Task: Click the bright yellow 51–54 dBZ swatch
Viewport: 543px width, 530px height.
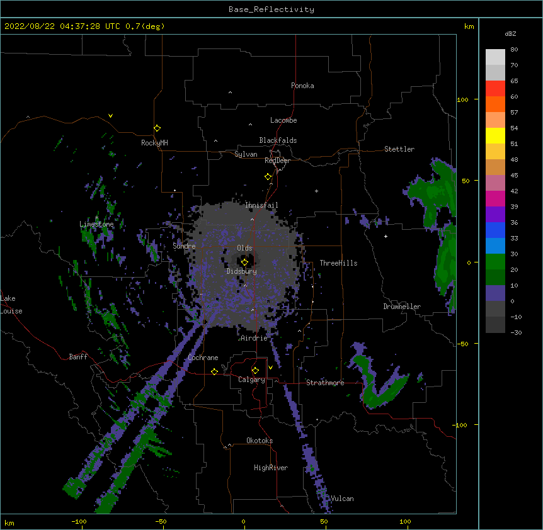Action: pos(495,135)
